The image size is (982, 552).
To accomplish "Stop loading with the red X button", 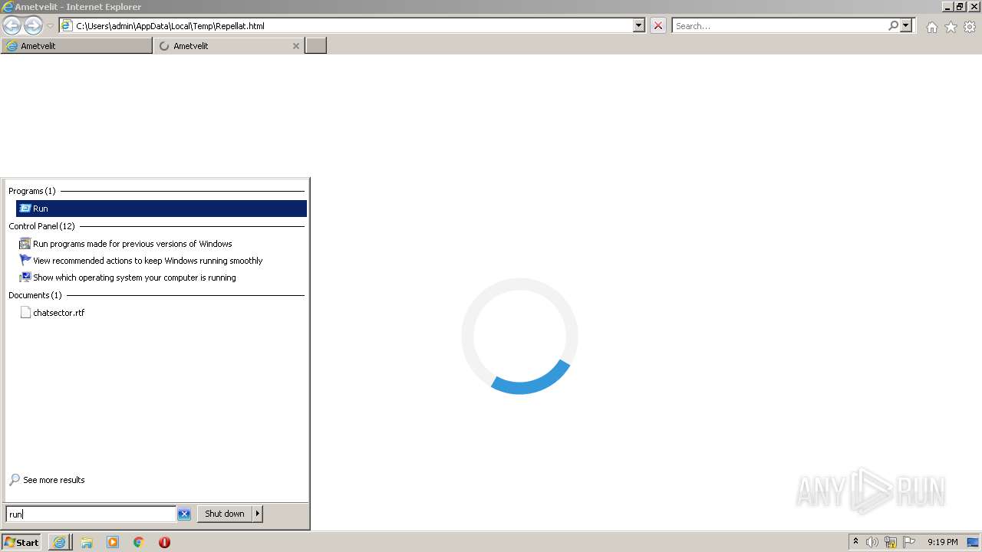I will pos(658,25).
